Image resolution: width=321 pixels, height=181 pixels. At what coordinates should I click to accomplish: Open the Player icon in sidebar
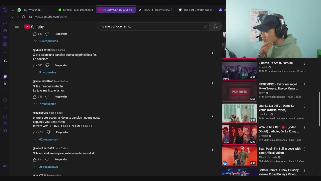[x=5, y=100]
